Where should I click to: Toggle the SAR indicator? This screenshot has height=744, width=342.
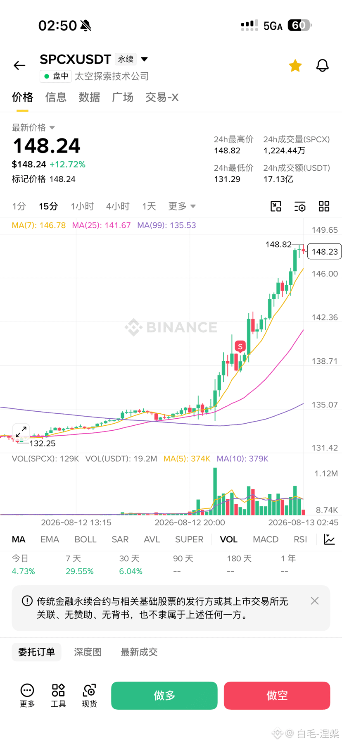pos(120,539)
